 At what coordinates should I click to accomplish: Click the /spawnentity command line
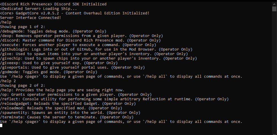click(70, 113)
